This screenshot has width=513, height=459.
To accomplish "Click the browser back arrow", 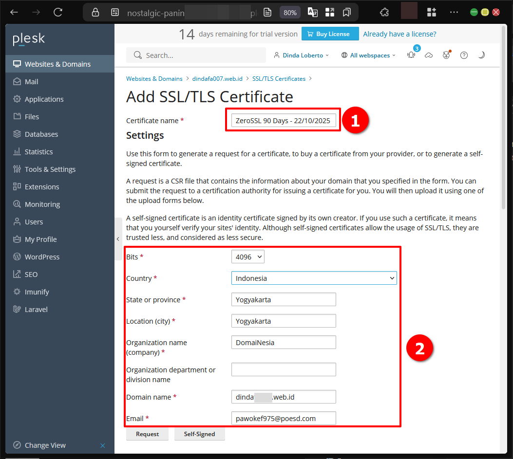I will 14,13.
